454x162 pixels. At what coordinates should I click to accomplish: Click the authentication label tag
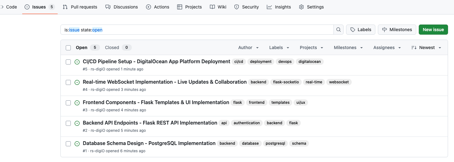coord(247,123)
